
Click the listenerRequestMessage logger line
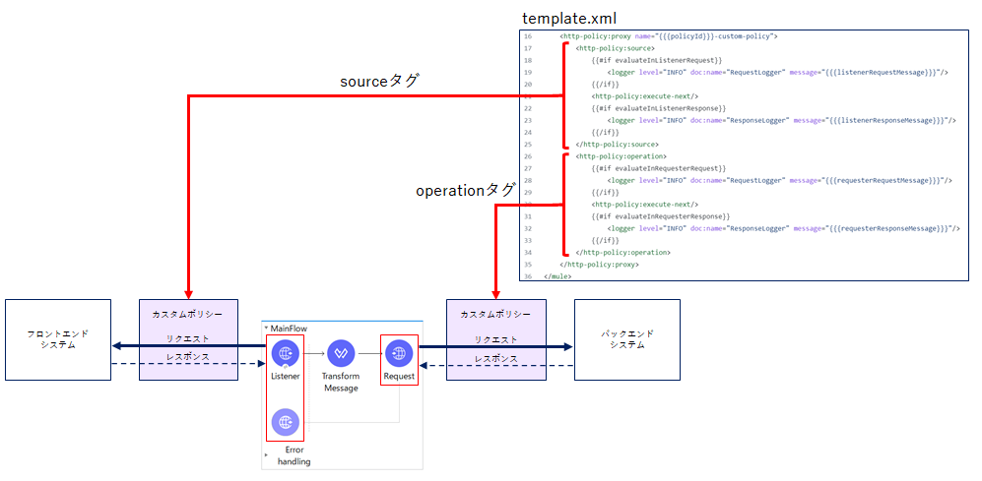tap(777, 72)
